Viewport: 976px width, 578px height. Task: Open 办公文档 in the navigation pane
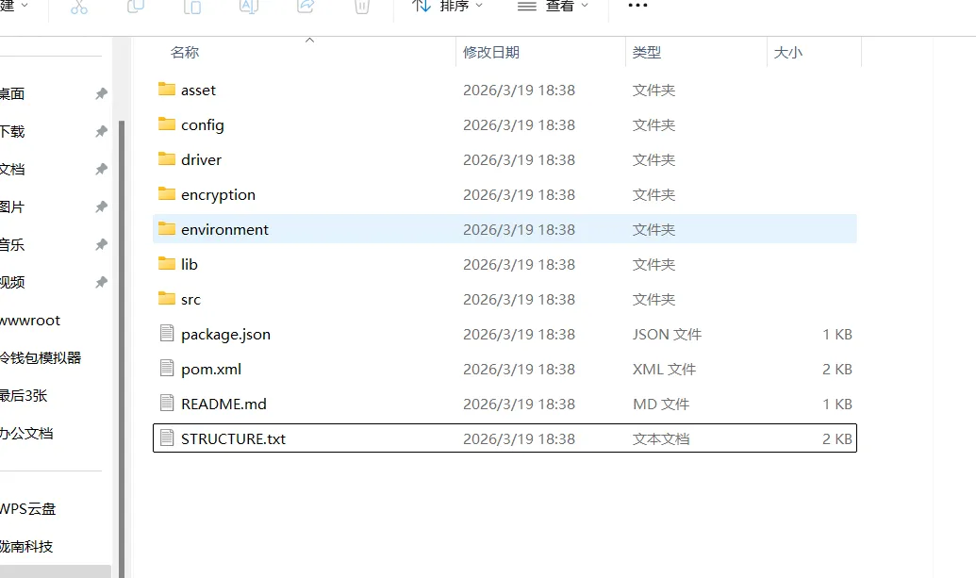pos(26,433)
